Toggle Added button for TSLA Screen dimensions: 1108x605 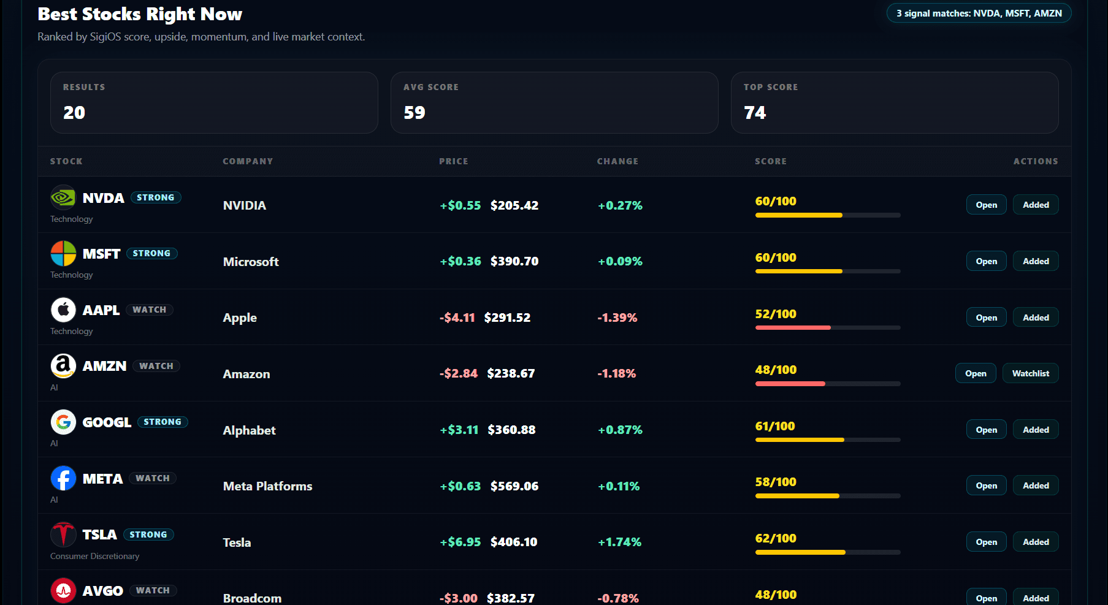[1036, 542]
